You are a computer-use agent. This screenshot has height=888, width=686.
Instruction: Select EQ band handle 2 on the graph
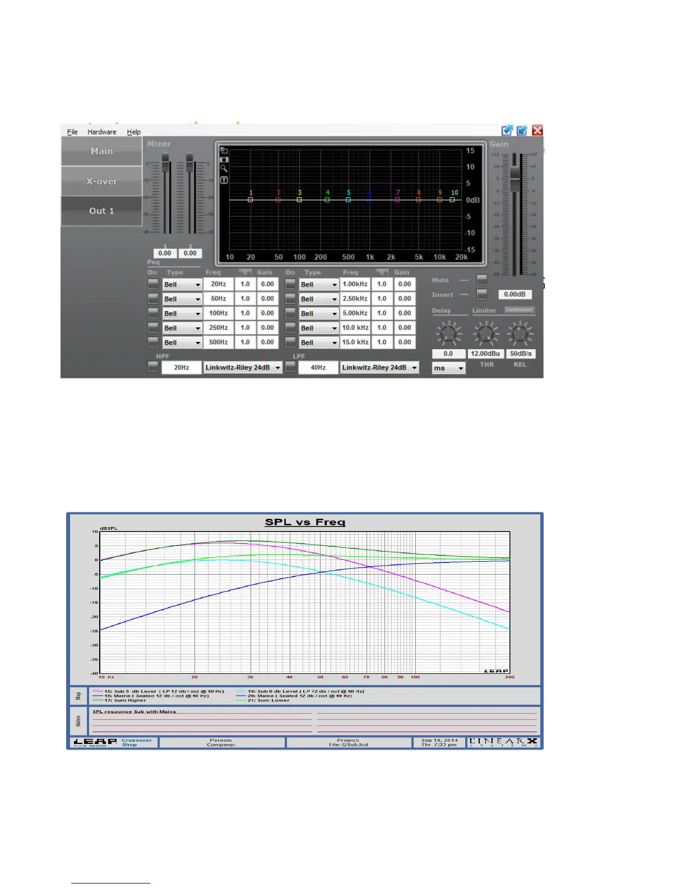[279, 200]
